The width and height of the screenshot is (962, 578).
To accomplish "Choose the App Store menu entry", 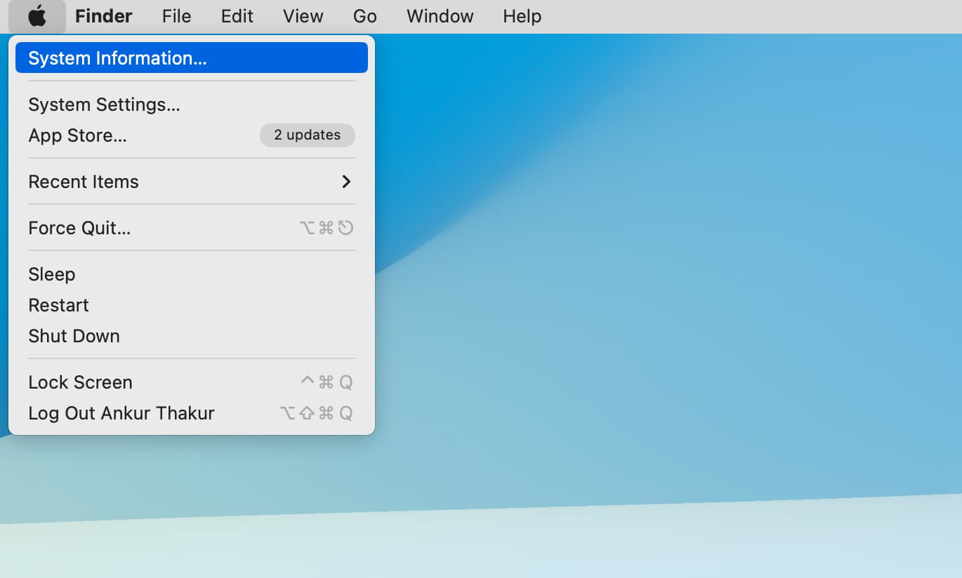I will pos(77,135).
